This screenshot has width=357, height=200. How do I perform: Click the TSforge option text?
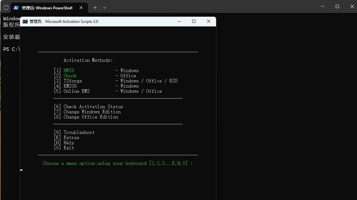[x=73, y=81]
